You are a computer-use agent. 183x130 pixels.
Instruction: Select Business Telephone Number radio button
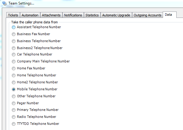pos(14,41)
